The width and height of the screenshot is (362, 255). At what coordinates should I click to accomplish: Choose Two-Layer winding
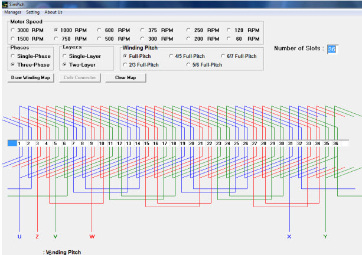79,65
